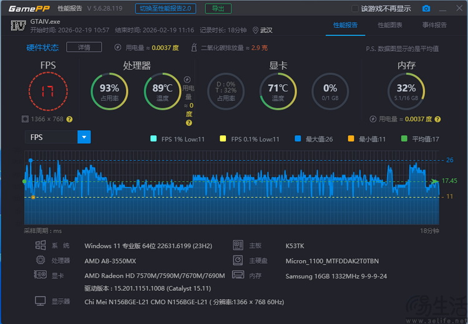Enable the 该游戏不再显示 checkbox
Image resolution: width=468 pixels, height=324 pixels.
tap(355, 9)
